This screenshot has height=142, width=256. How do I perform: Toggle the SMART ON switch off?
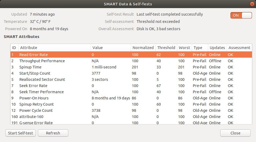[x=241, y=15]
